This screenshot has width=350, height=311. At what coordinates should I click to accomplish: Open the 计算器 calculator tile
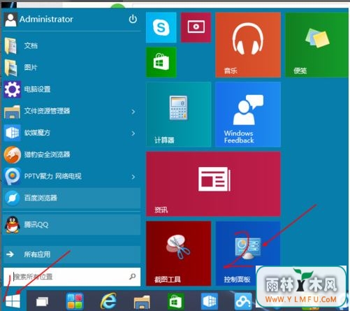[179, 114]
